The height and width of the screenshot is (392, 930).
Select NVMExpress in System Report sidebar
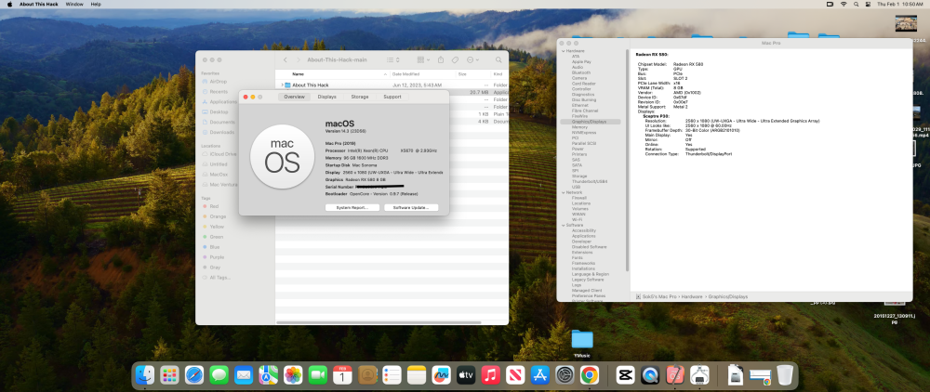[583, 133]
